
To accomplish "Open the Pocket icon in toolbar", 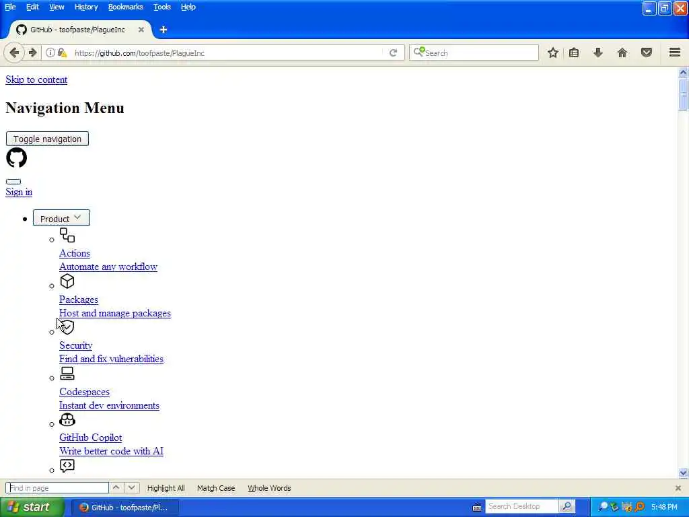I will click(647, 53).
